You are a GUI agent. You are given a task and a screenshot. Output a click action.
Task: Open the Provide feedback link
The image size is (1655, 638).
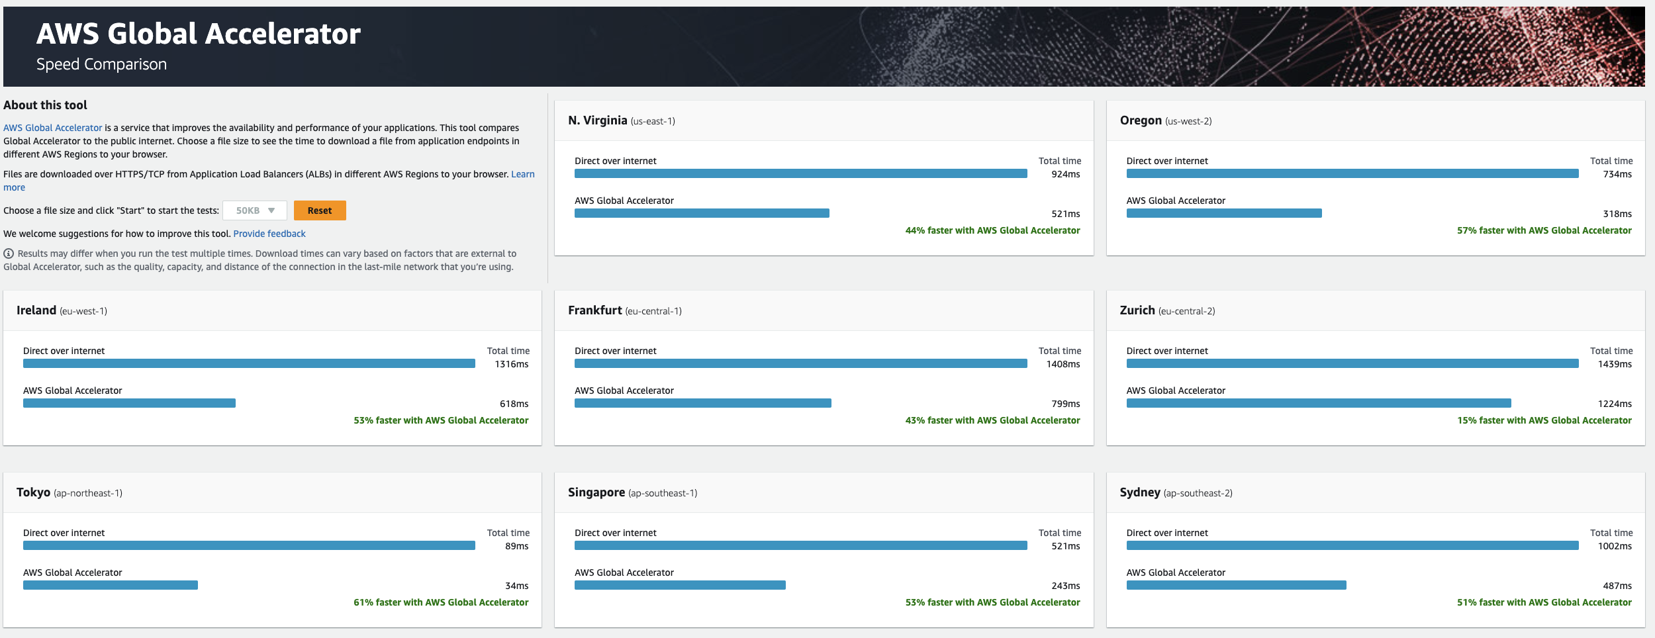pos(269,234)
